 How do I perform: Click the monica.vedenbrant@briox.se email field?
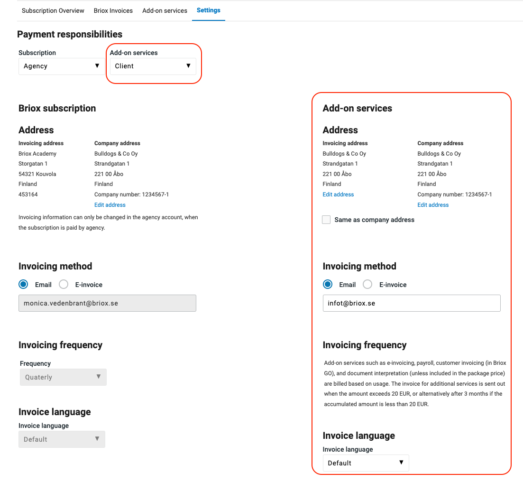pos(107,303)
